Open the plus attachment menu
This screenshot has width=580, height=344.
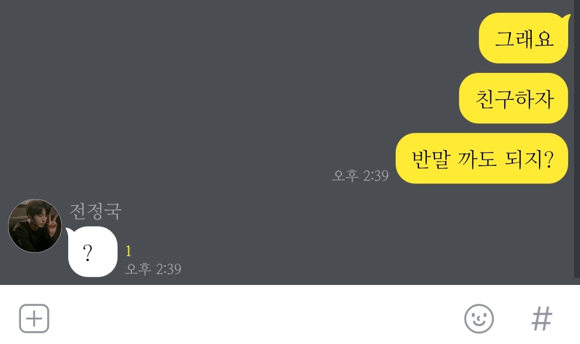click(34, 318)
